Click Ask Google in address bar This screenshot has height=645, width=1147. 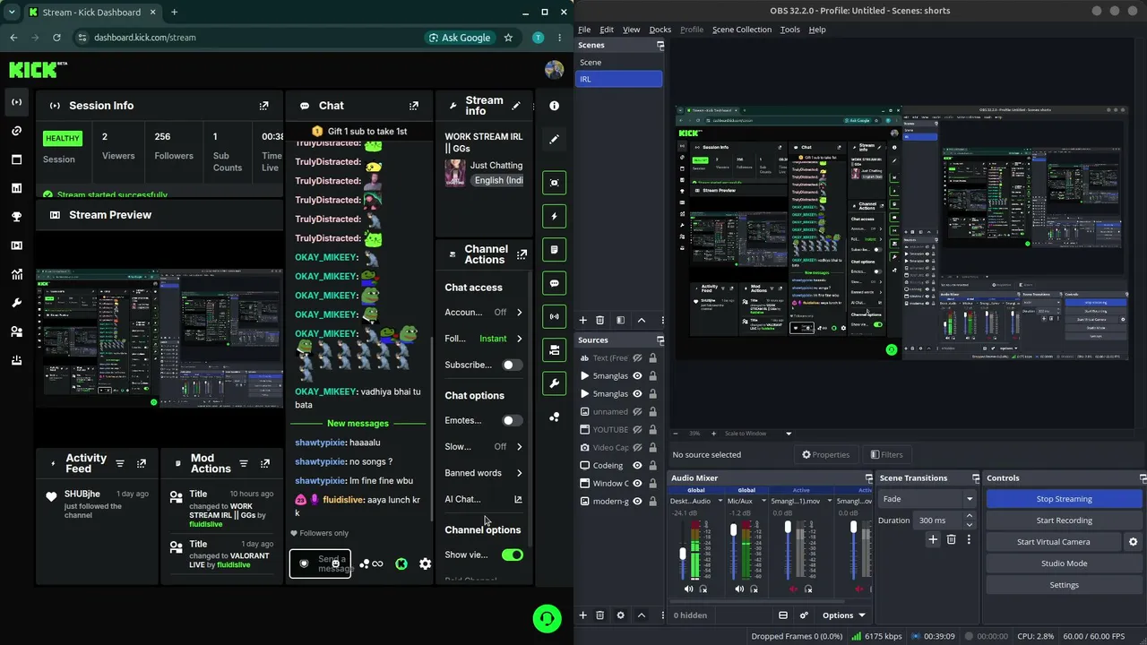461,38
